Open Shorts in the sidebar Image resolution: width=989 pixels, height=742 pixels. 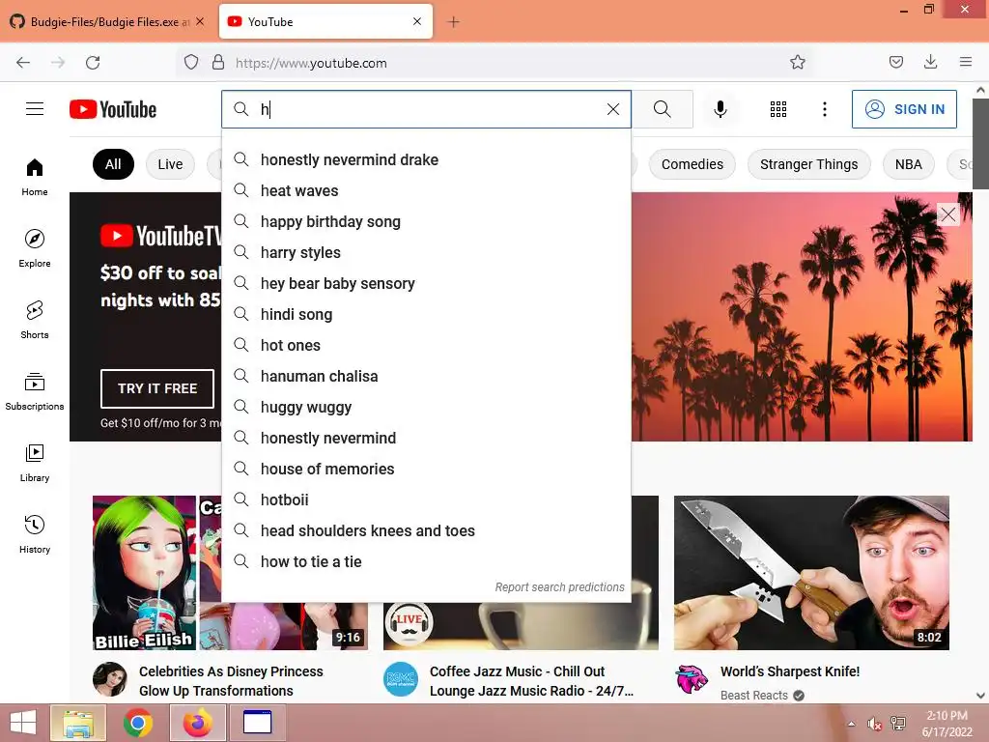pyautogui.click(x=35, y=320)
